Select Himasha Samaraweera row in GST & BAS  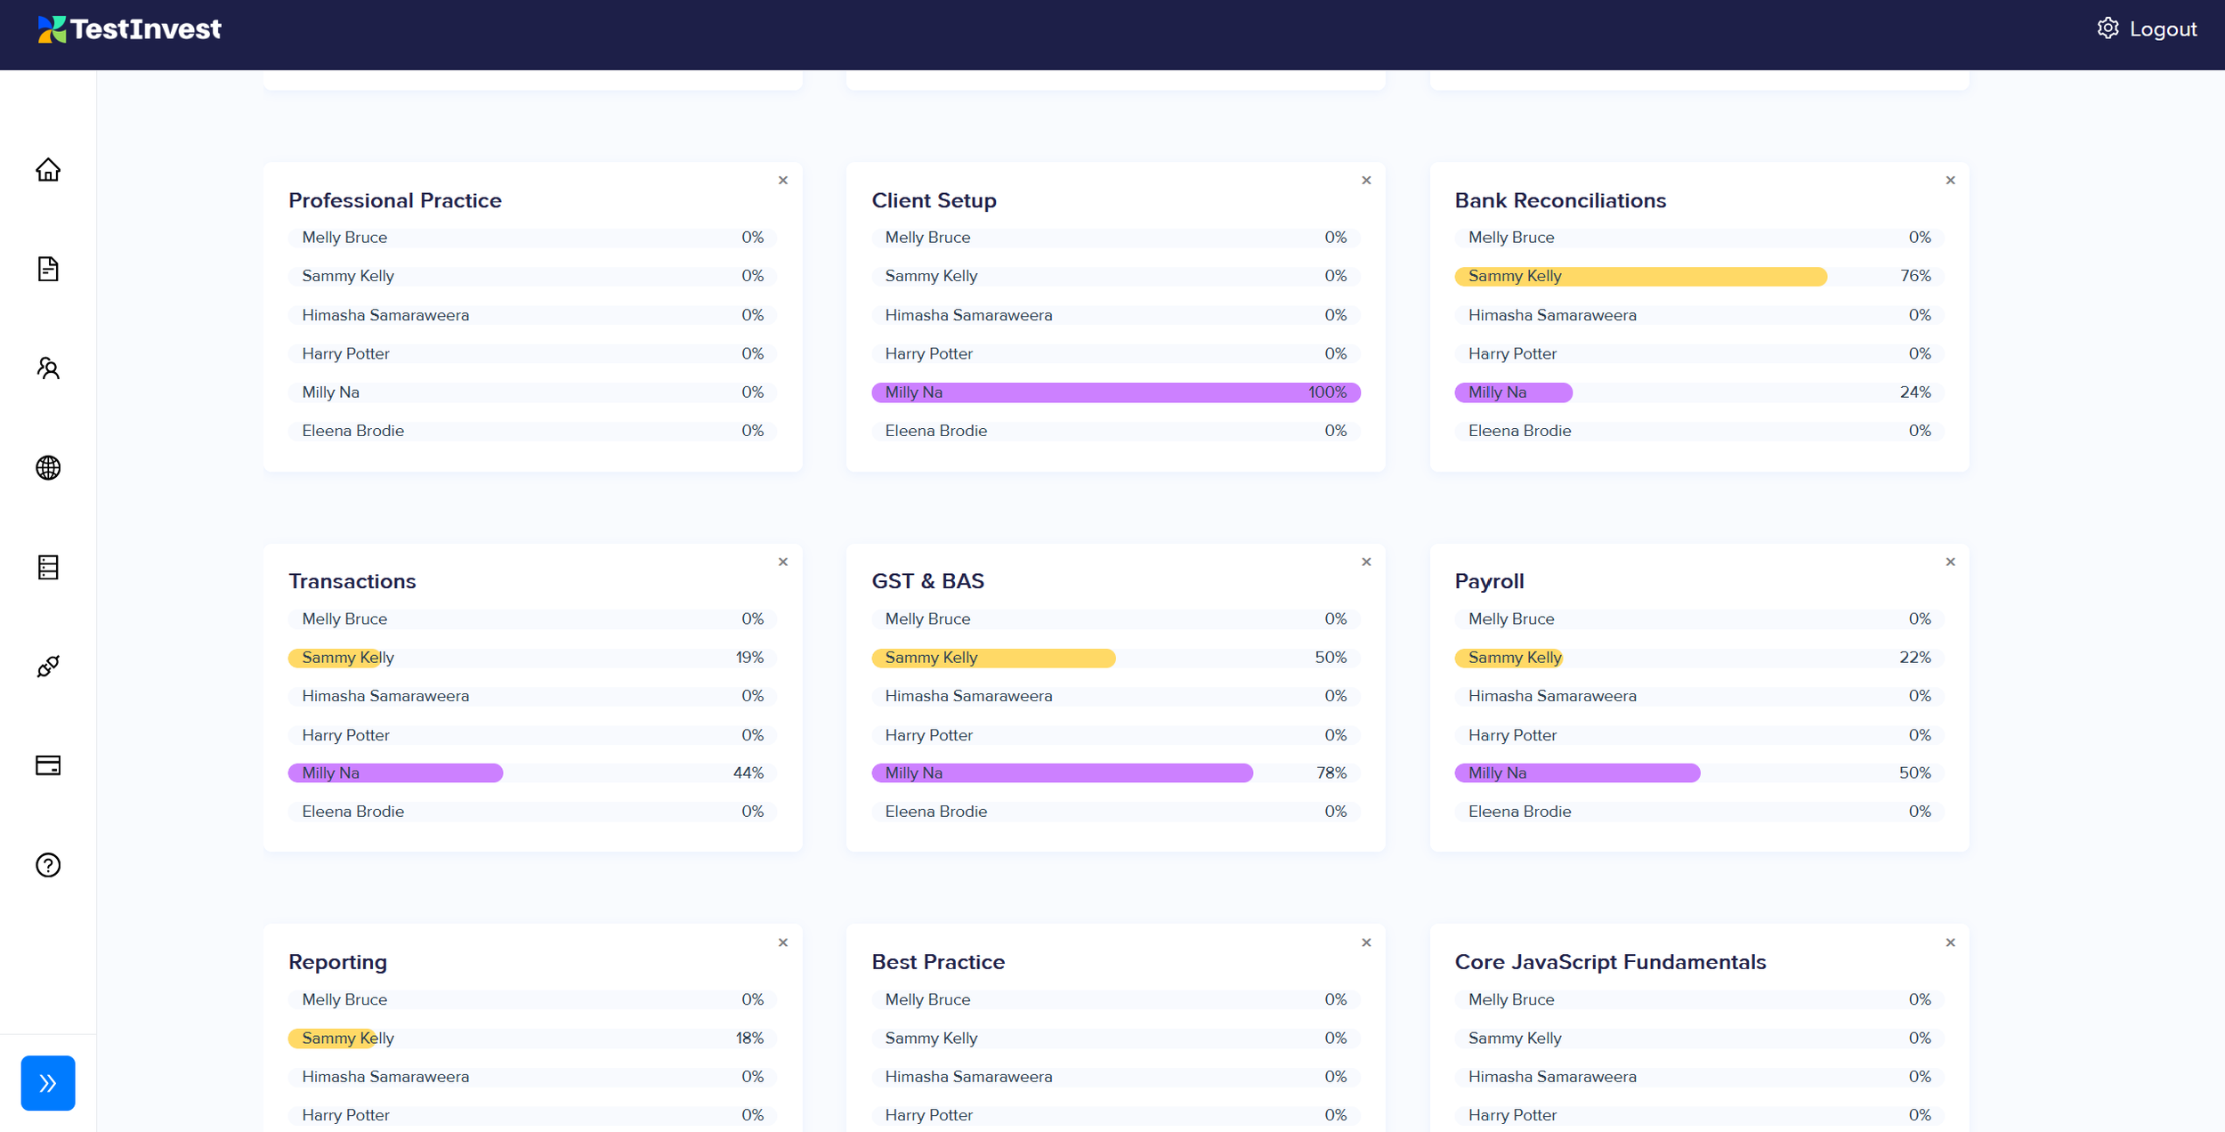(x=1116, y=696)
